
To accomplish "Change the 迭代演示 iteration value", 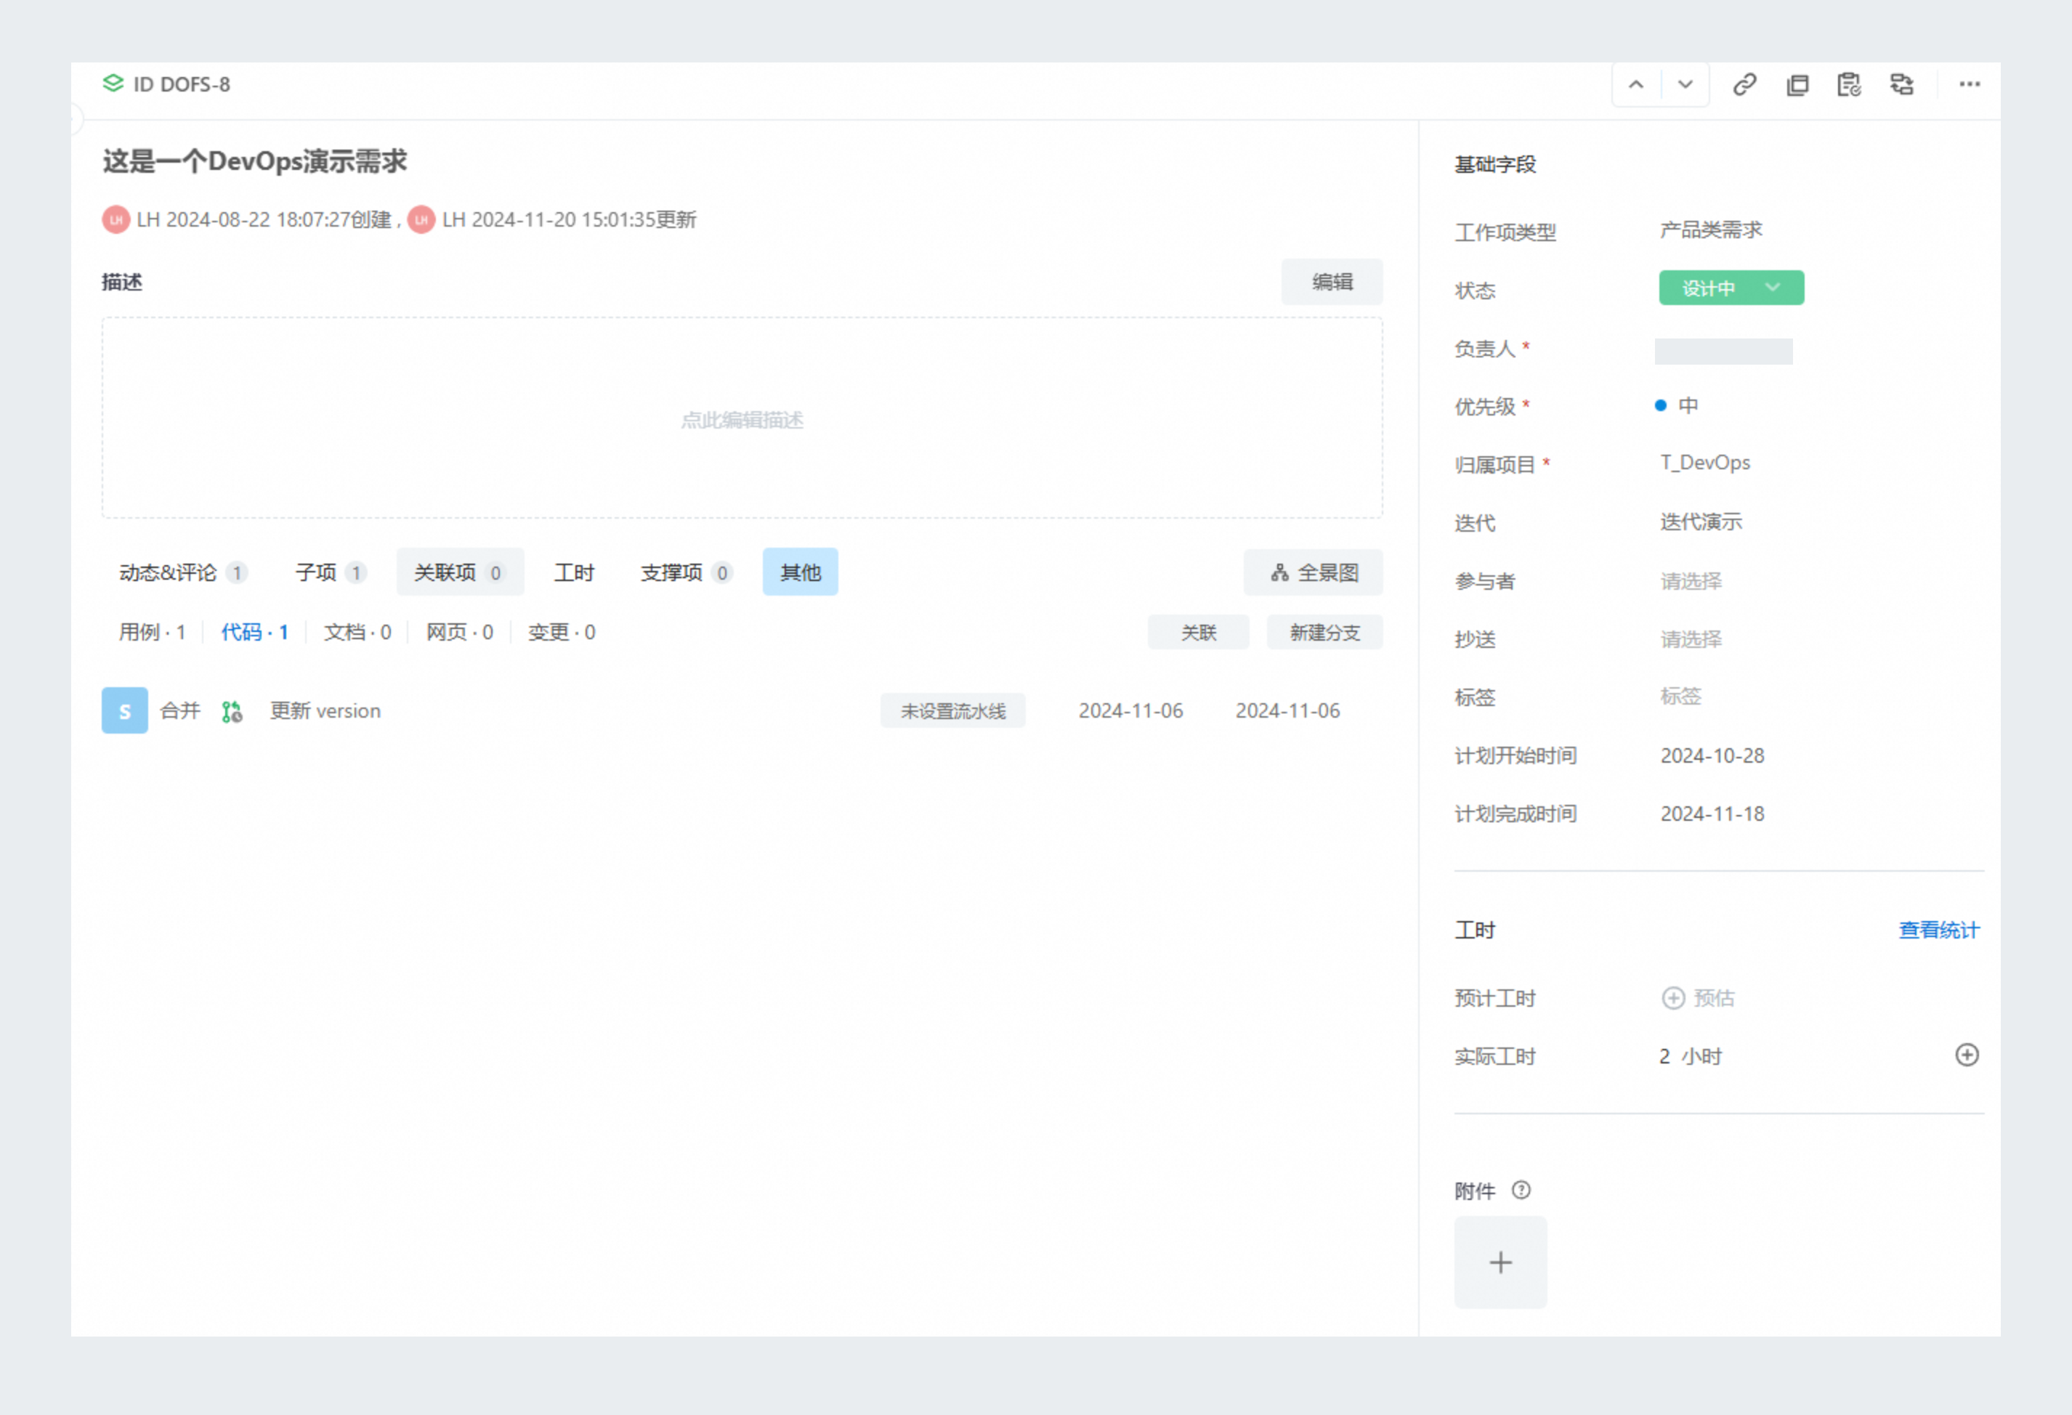I will 1701,522.
